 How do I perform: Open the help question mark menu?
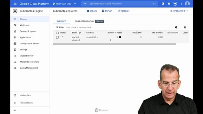pyautogui.click(x=169, y=4)
